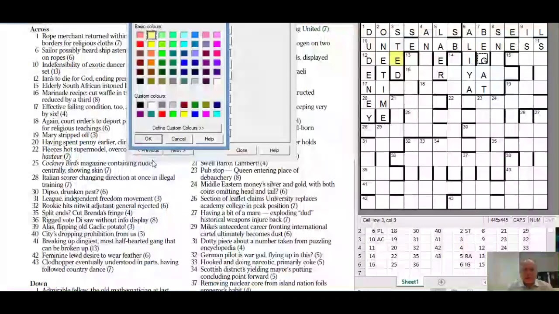Image resolution: width=559 pixels, height=314 pixels.
Task: Cancel the colour picker dialog
Action: click(178, 139)
